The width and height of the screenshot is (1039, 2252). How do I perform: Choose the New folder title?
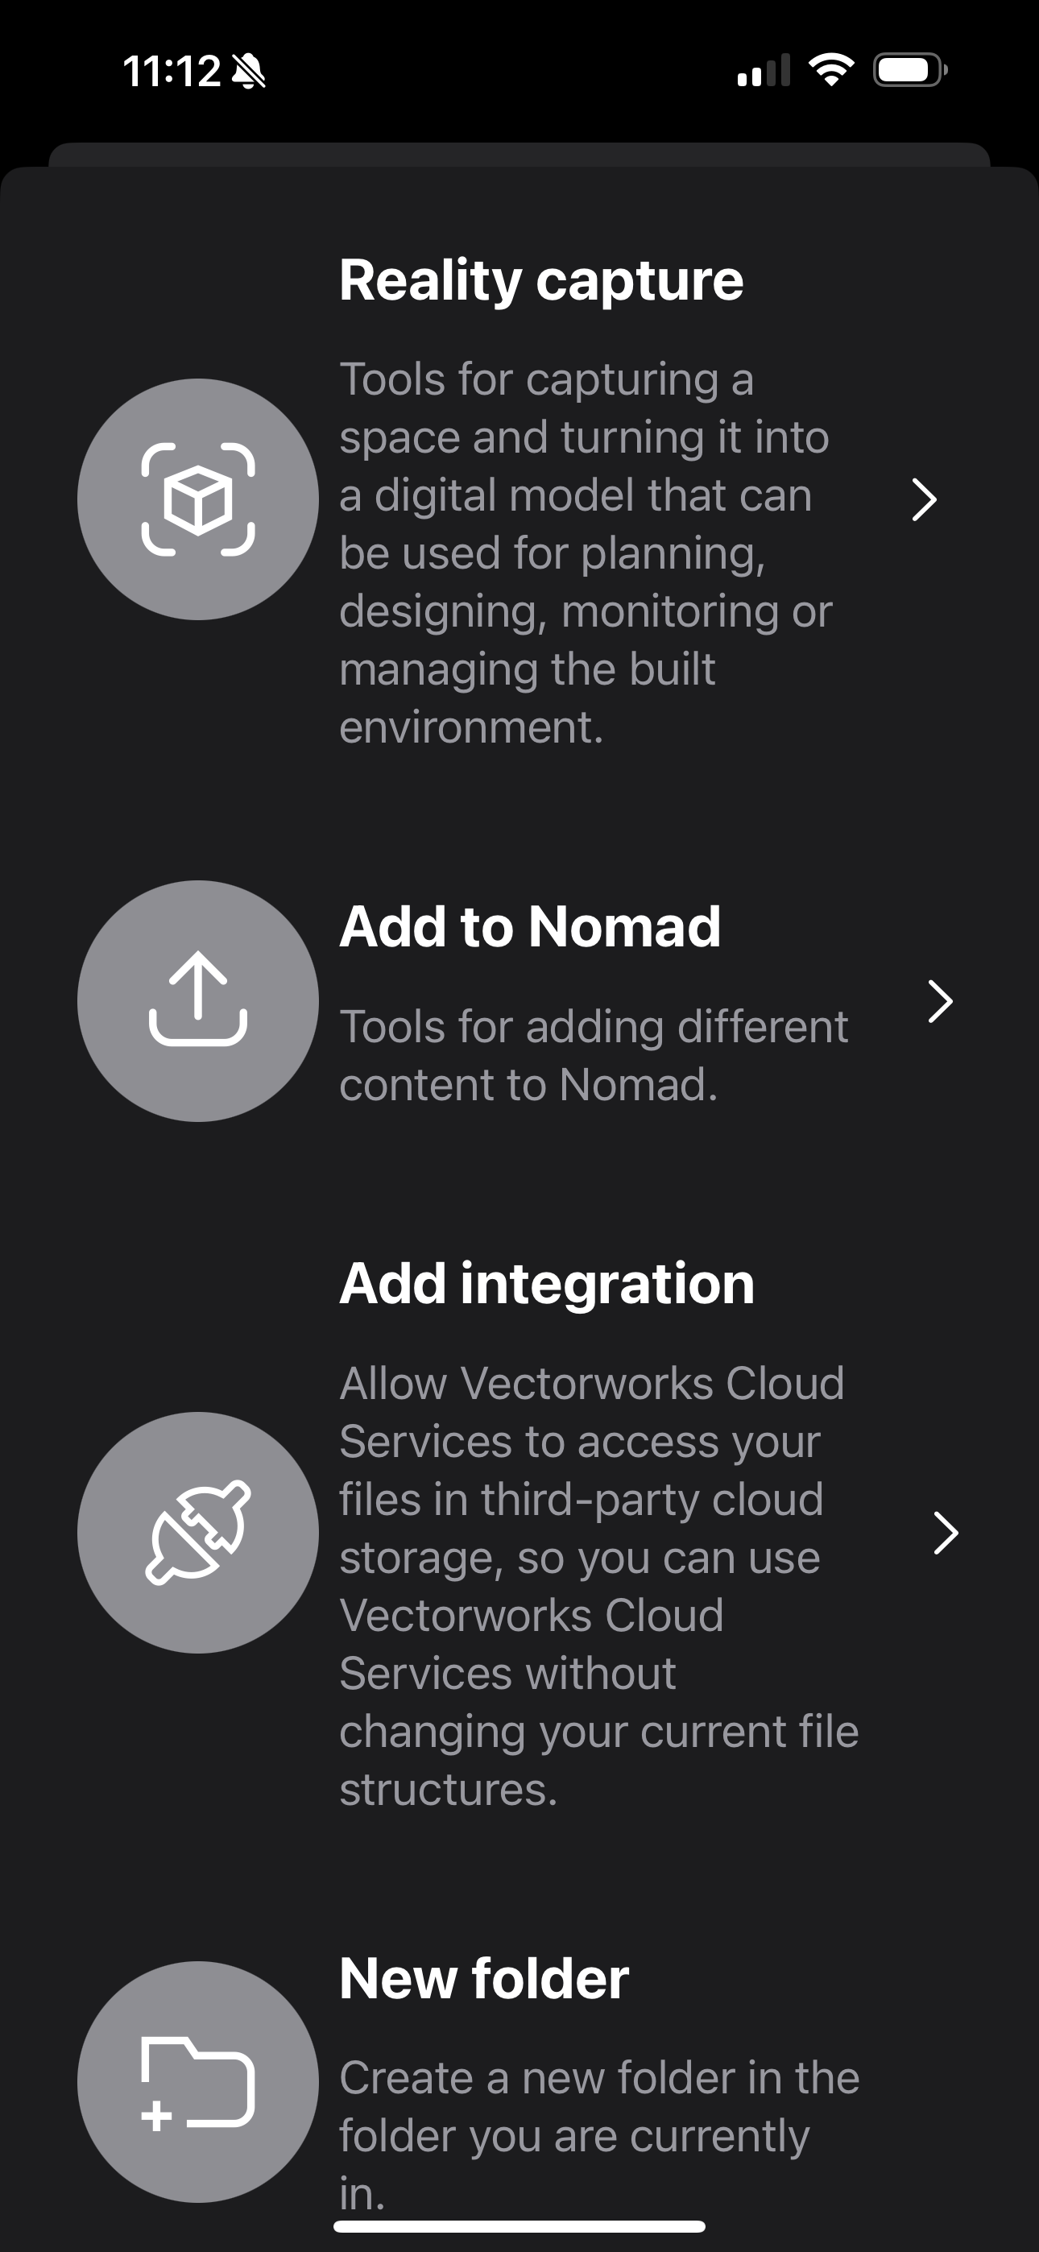483,1978
